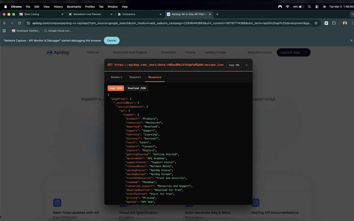Image resolution: width=354 pixels, height=221 pixels.
Task: Click the "trustAndSecurity" JSON line
Action: click(x=157, y=178)
